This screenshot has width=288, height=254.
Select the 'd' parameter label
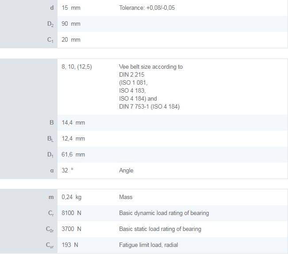tap(52, 8)
